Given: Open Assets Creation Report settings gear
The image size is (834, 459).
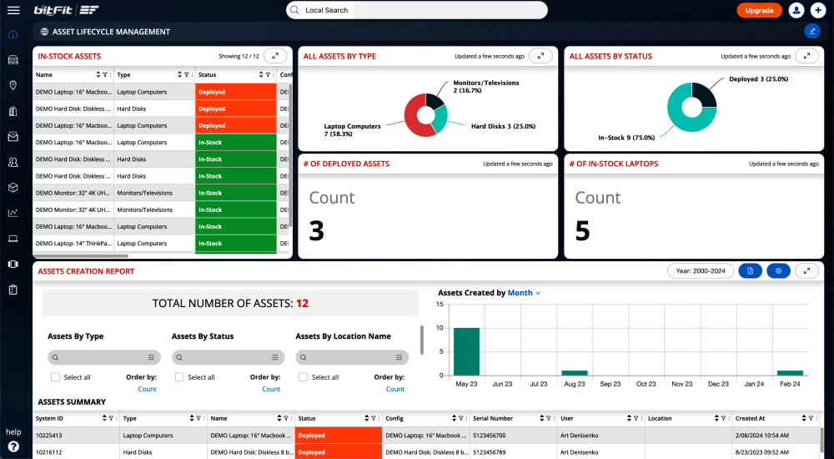Looking at the screenshot, I should point(778,271).
